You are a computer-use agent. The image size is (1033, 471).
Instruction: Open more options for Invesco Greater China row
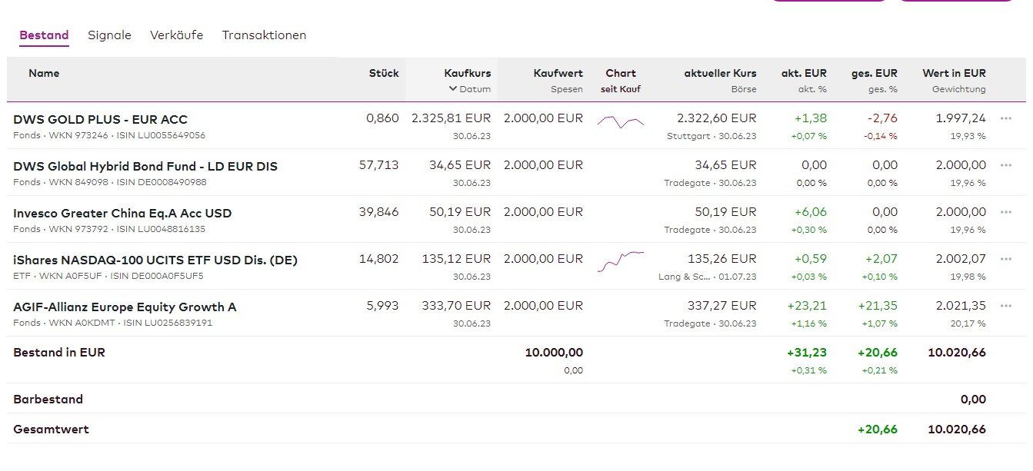(1005, 212)
